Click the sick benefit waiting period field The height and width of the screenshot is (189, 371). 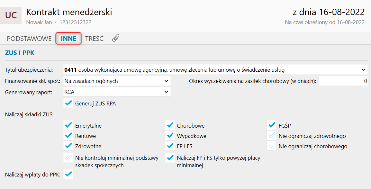pyautogui.click(x=344, y=81)
